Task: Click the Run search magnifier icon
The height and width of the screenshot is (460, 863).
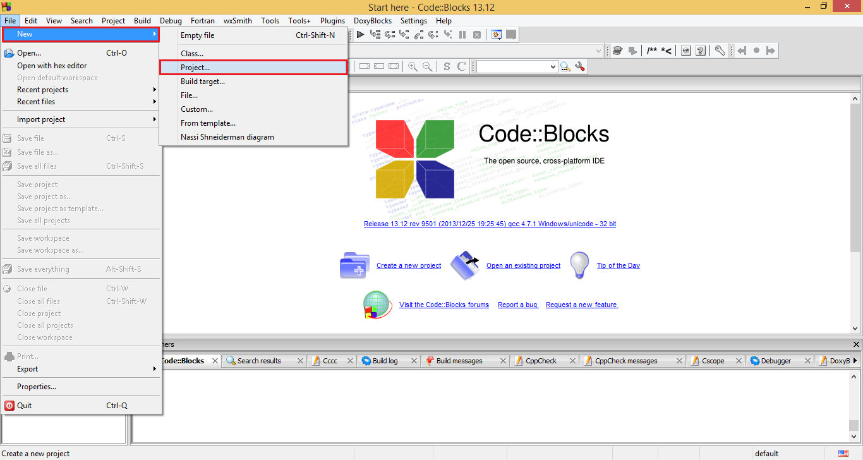Action: tap(565, 66)
